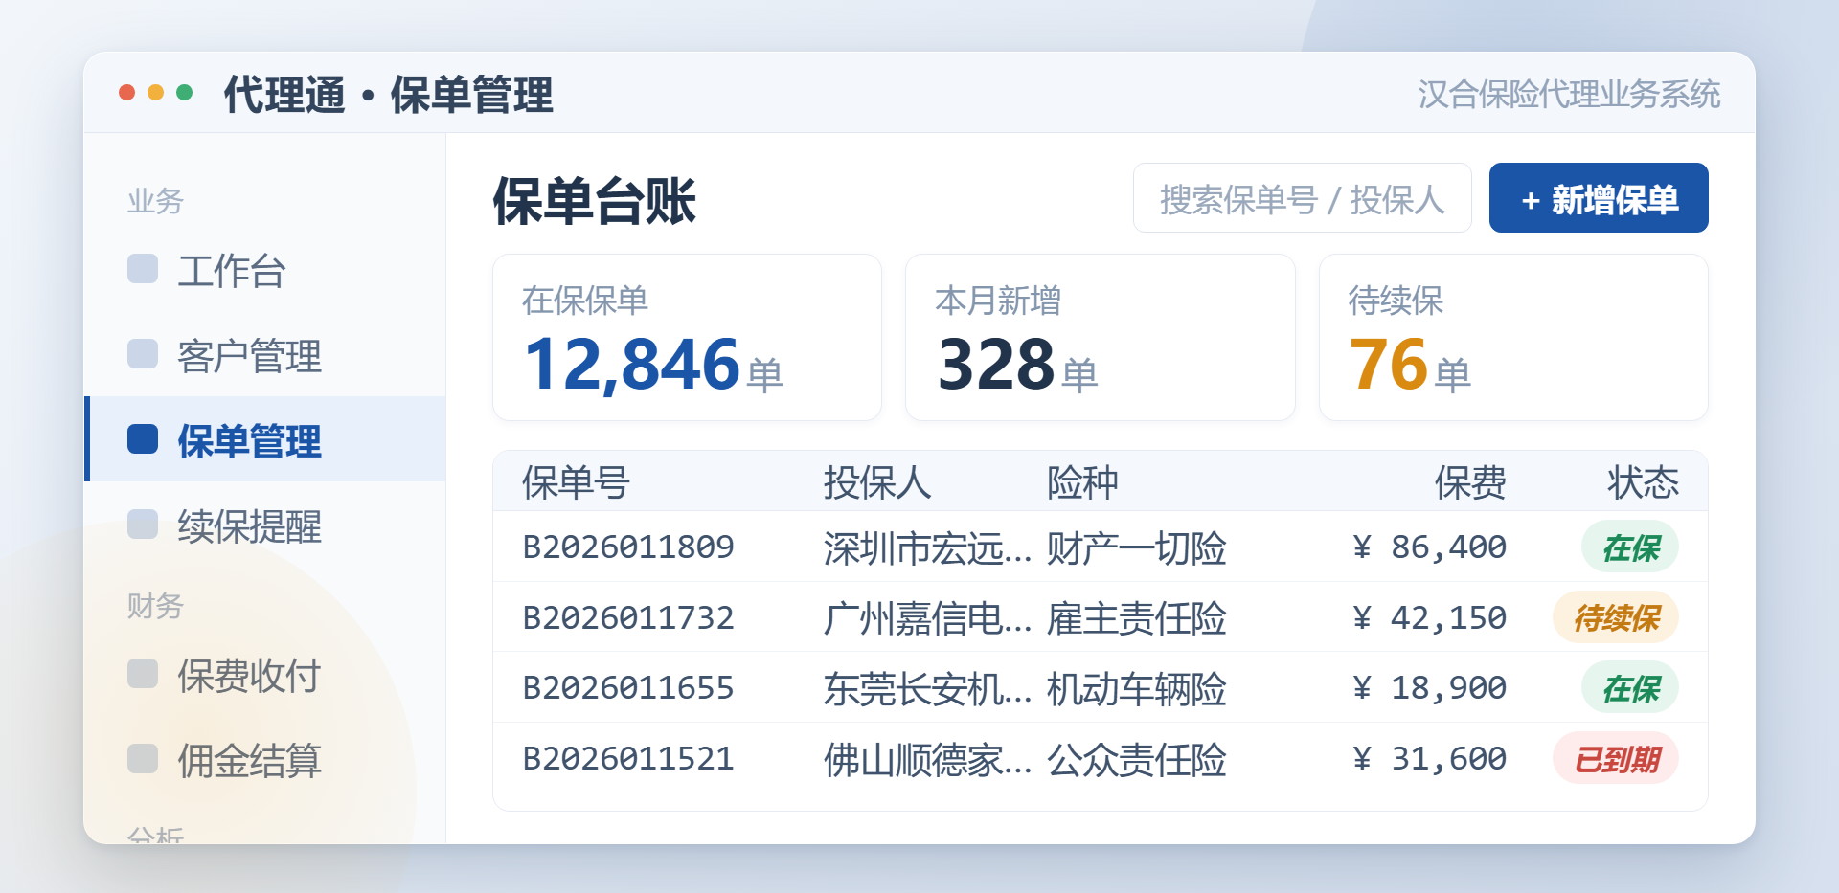Viewport: 1839px width, 893px height.
Task: Open the 佣金结算 section
Action: 265,760
